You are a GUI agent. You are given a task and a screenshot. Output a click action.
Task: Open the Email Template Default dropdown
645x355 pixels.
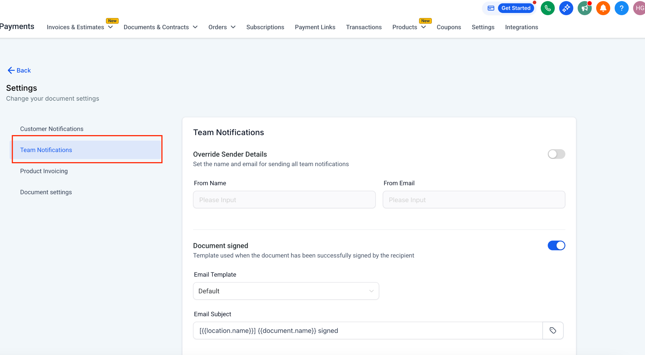tap(286, 291)
